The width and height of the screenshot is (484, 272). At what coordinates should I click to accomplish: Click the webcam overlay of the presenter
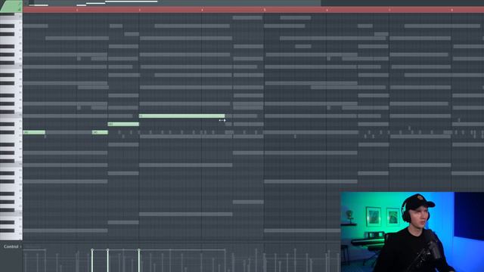click(x=412, y=232)
